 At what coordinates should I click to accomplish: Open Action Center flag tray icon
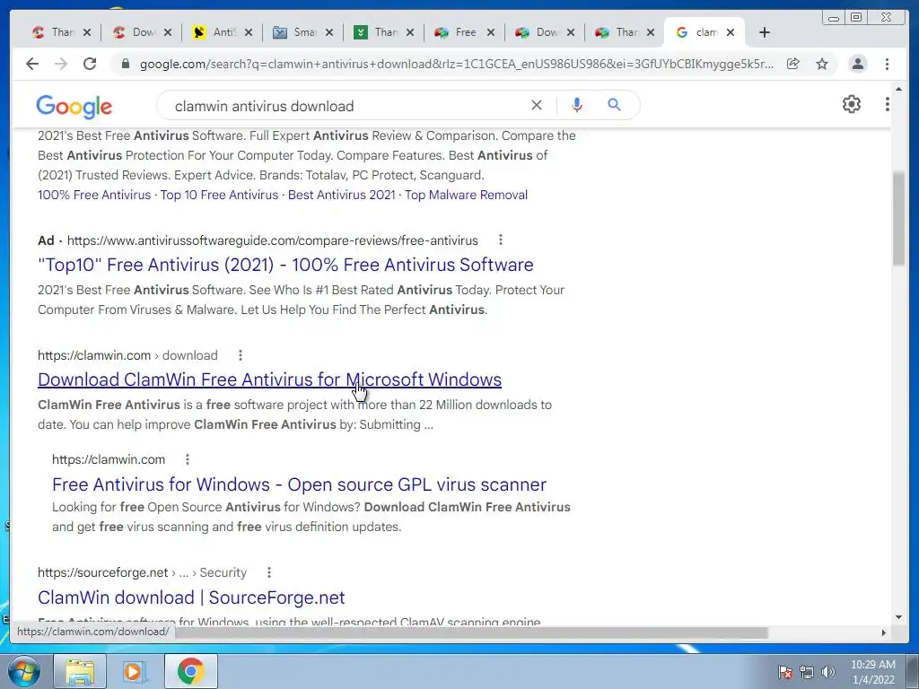click(x=785, y=672)
